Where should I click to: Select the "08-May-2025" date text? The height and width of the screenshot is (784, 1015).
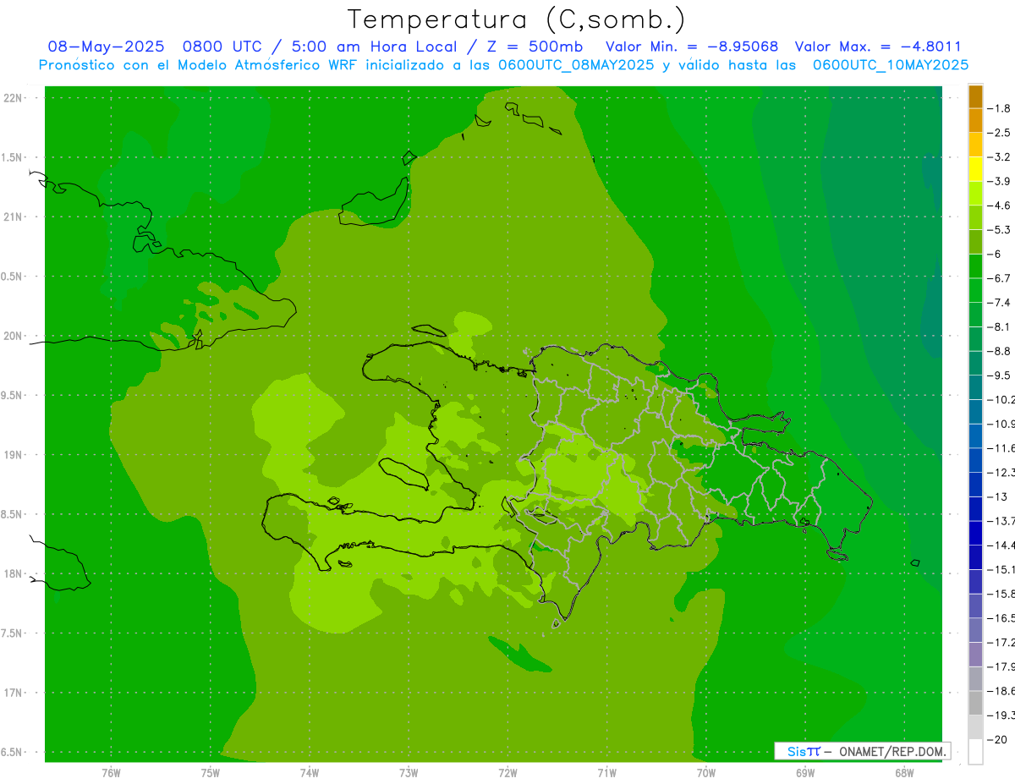pyautogui.click(x=106, y=47)
